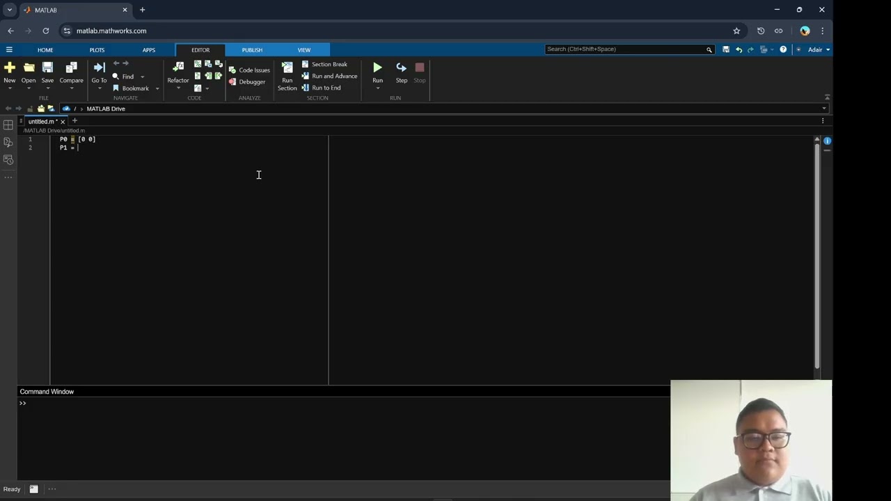
Task: Switch to the PLOTS tab
Action: [x=97, y=50]
